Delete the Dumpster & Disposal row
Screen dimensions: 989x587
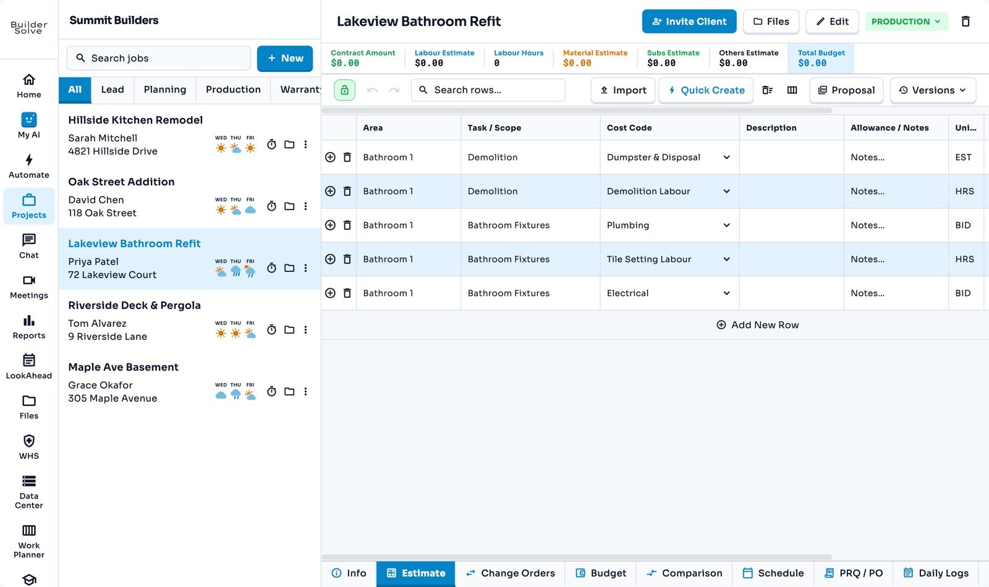pyautogui.click(x=347, y=158)
